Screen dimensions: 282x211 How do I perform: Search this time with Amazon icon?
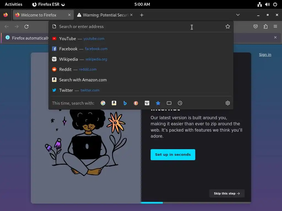coord(114,103)
